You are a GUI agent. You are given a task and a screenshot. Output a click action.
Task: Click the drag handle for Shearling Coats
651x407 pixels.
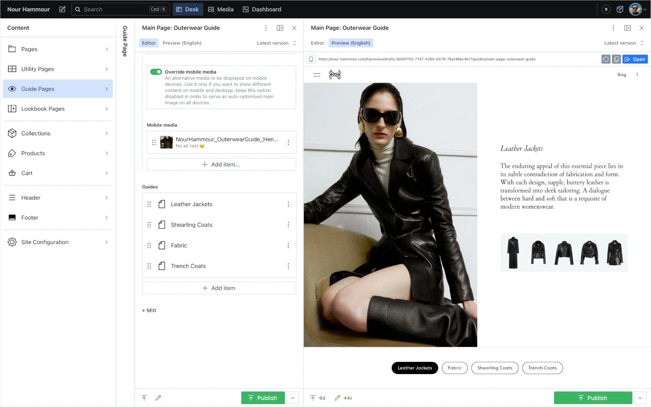click(149, 225)
